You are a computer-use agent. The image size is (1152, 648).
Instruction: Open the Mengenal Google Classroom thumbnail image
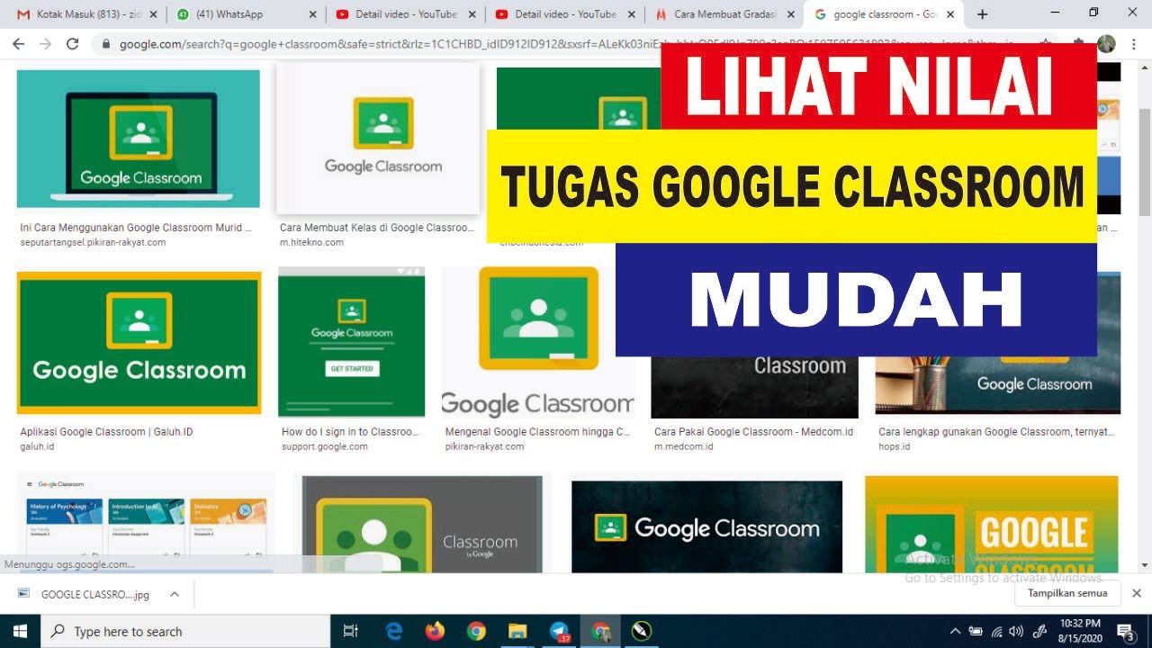point(537,342)
